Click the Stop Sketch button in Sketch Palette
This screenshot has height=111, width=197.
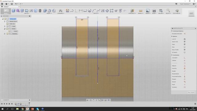(191, 92)
